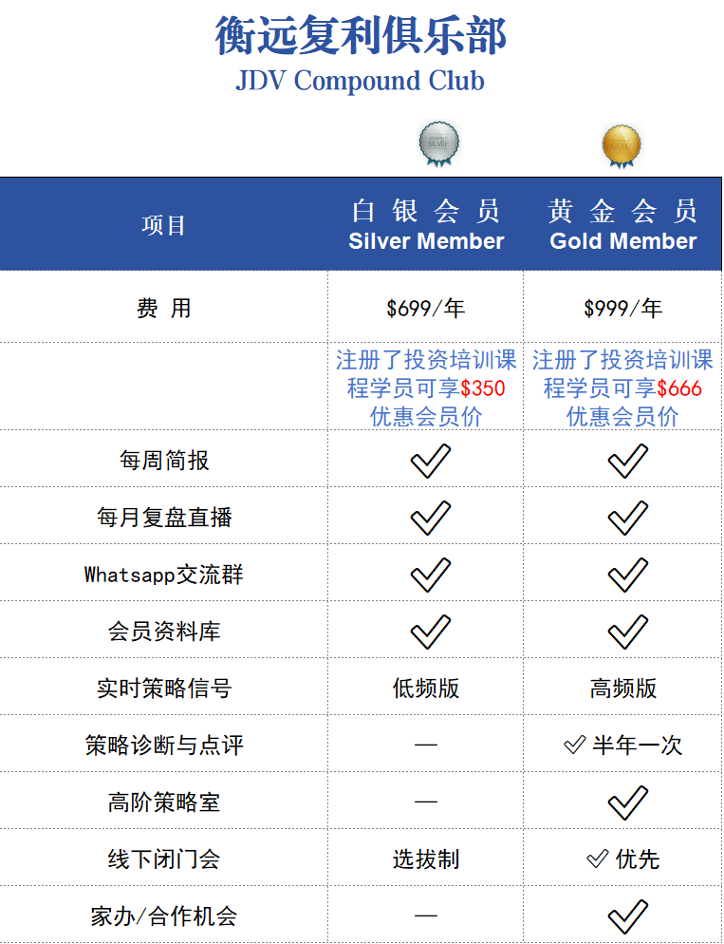Viewport: 724px width, 944px height.
Task: Select the Silver Member column header
Action: 426,225
